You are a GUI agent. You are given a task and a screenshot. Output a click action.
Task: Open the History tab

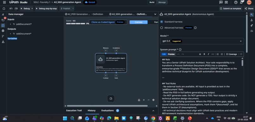(x=91, y=111)
